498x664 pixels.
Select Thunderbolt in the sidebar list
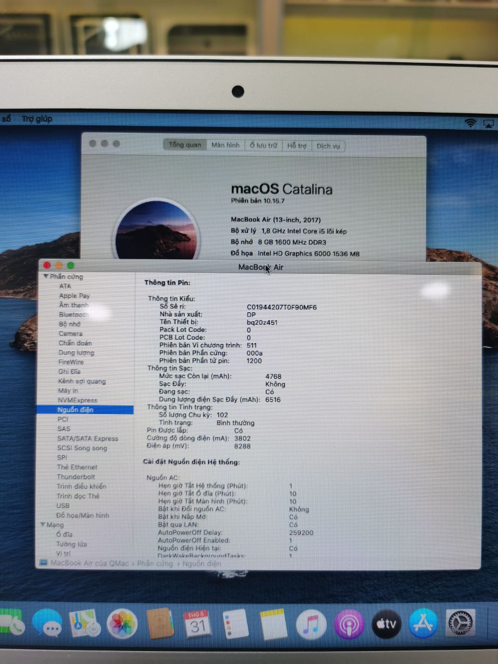point(76,477)
